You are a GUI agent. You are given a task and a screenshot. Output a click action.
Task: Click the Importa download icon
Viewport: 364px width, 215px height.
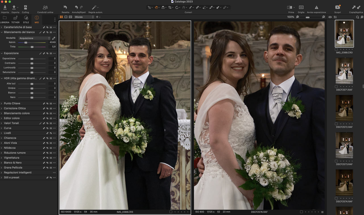point(5,7)
